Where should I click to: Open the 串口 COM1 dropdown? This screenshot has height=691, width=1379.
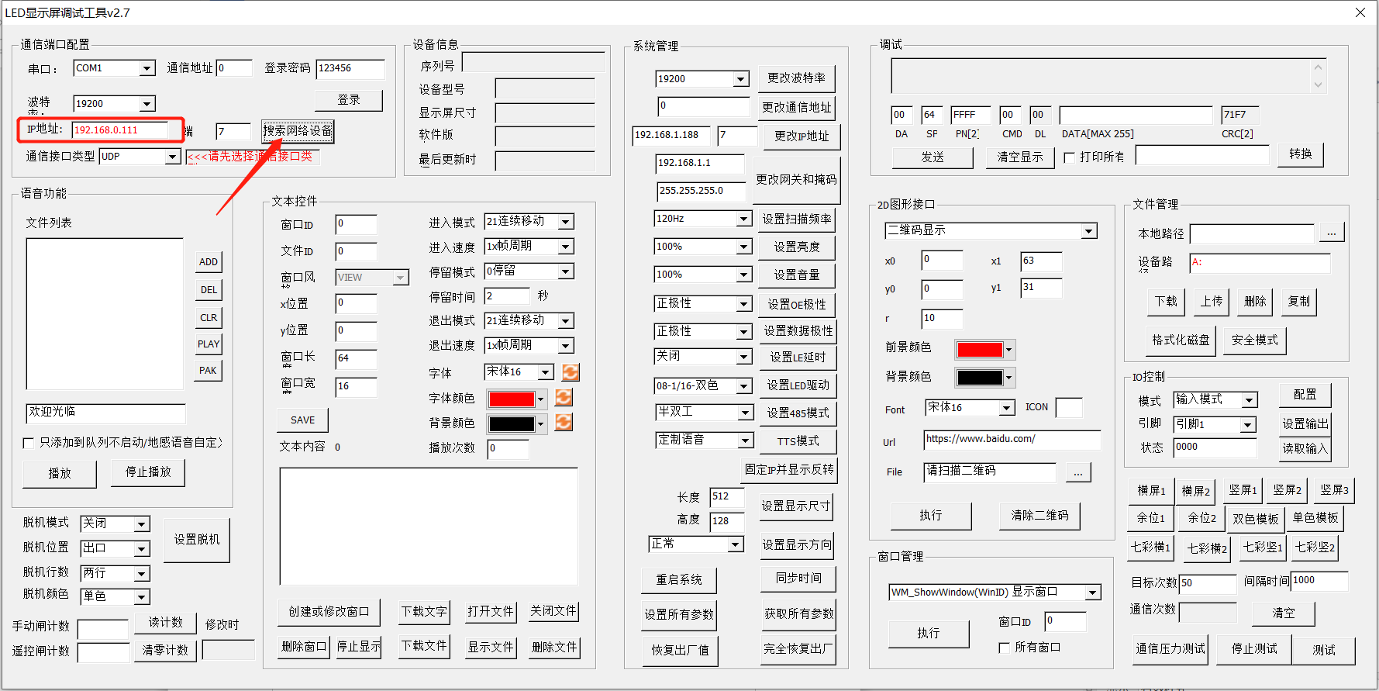click(147, 69)
